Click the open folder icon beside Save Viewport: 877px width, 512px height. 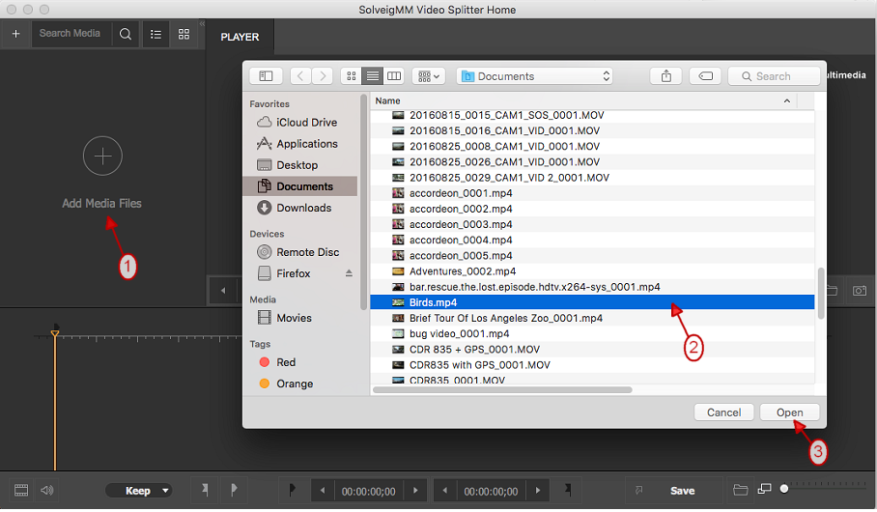[741, 491]
